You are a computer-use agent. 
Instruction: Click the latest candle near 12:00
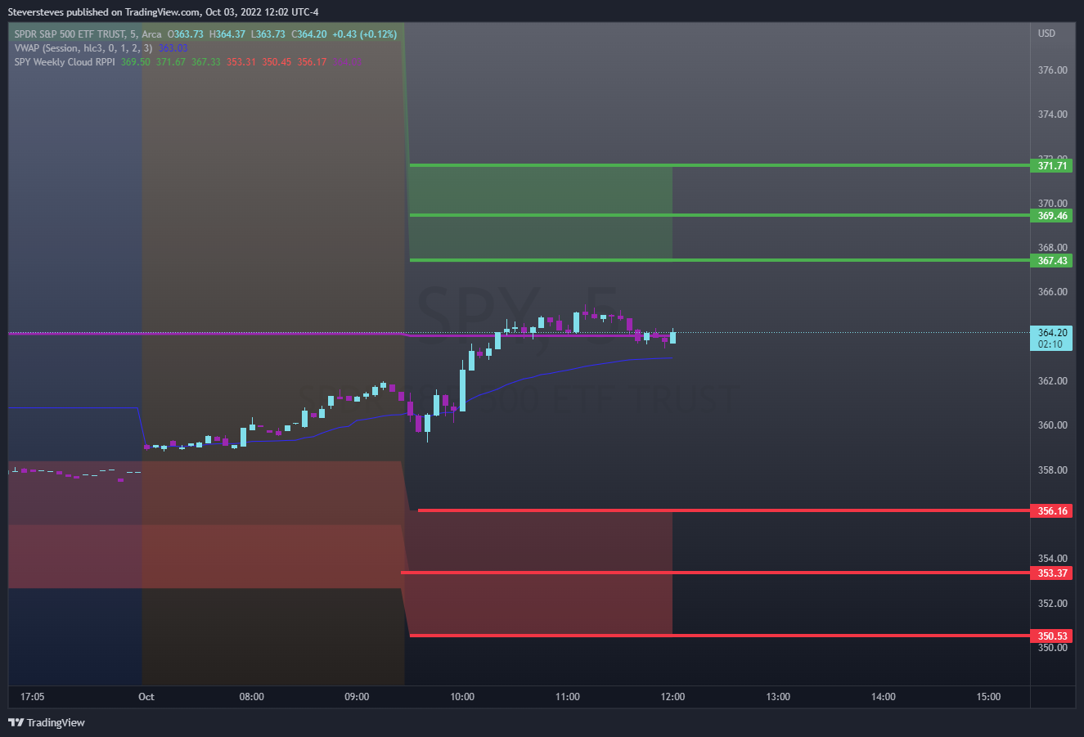tap(672, 336)
